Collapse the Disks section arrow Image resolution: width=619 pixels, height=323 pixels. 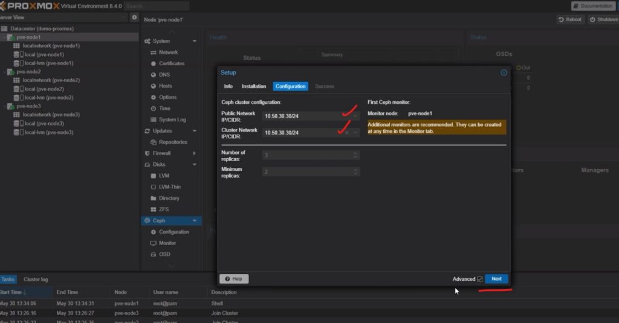(x=194, y=164)
